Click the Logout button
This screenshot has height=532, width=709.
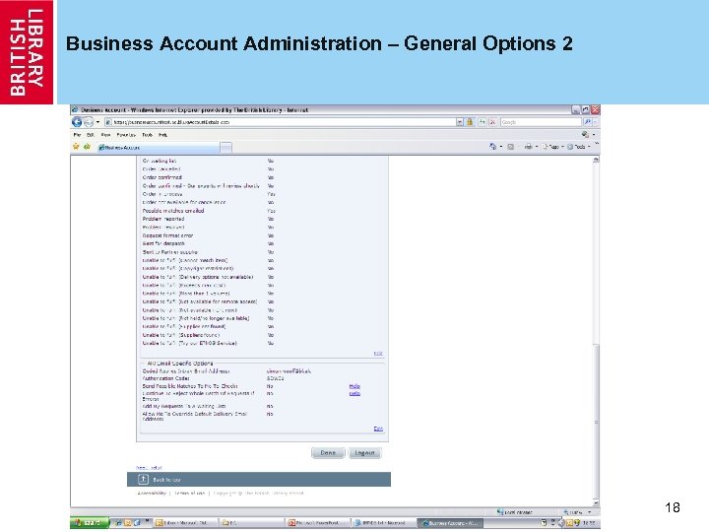pyautogui.click(x=365, y=453)
